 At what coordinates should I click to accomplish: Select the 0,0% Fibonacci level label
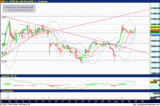pos(4,17)
